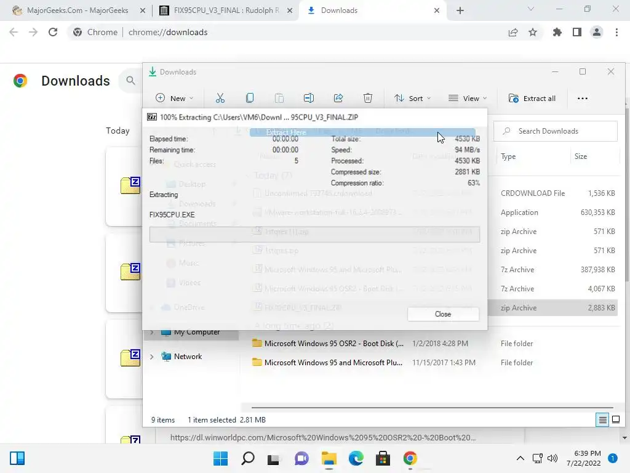Open taskbar Search magnifier
This screenshot has width=630, height=473.
[x=247, y=458]
